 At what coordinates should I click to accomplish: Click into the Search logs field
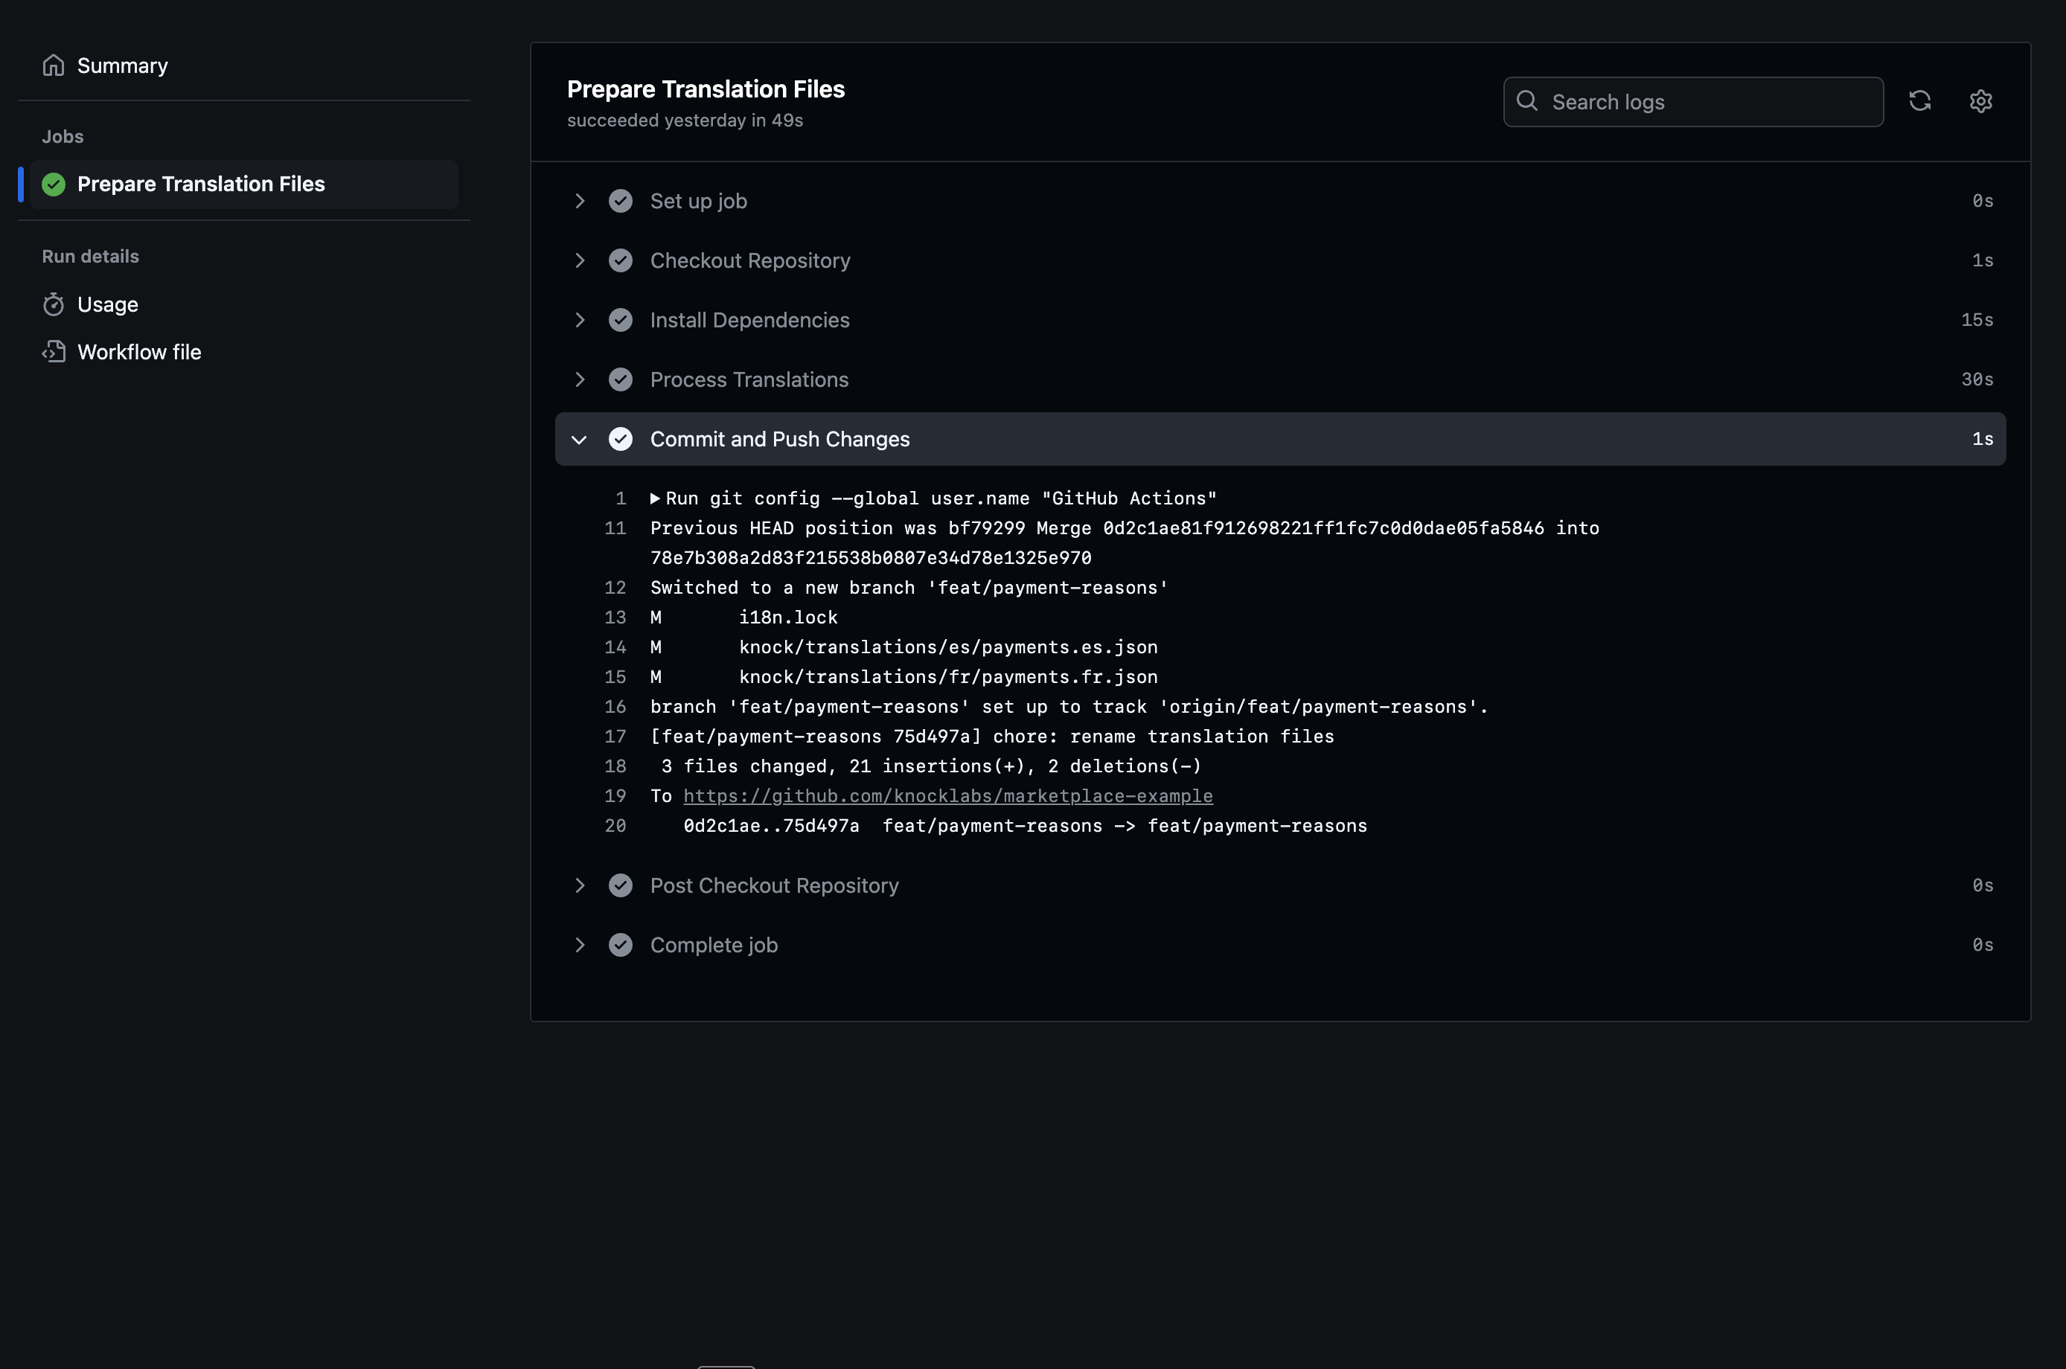[1694, 101]
